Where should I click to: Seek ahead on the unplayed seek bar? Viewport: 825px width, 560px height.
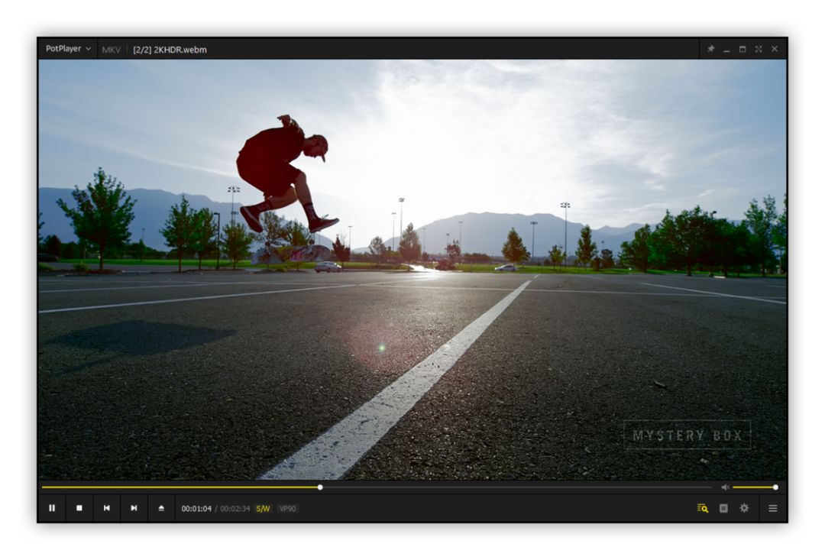coord(518,488)
